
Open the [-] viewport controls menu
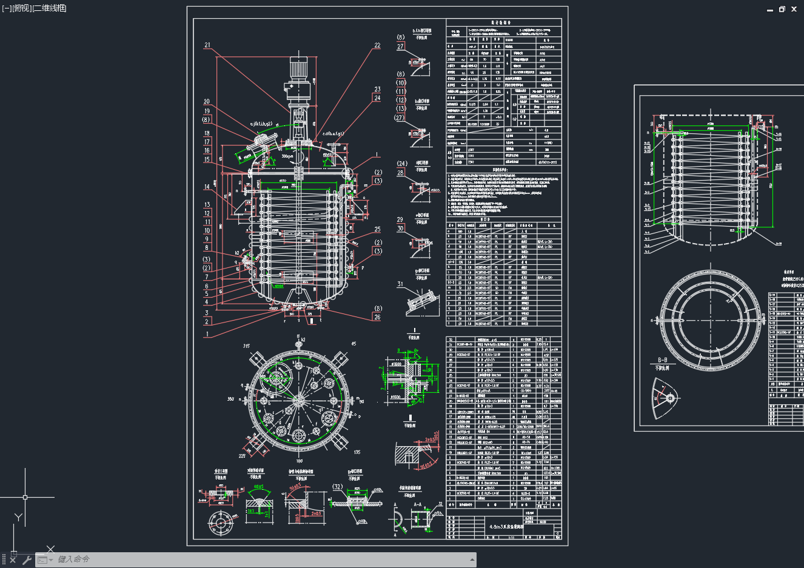pos(7,8)
